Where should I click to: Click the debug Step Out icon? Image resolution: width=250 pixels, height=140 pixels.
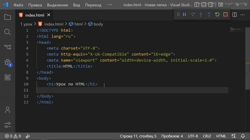(x=209, y=15)
